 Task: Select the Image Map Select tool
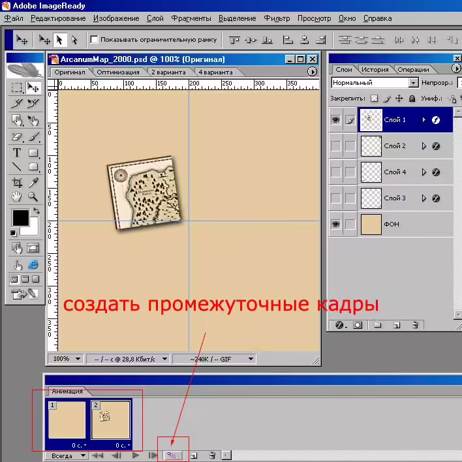tap(33, 121)
